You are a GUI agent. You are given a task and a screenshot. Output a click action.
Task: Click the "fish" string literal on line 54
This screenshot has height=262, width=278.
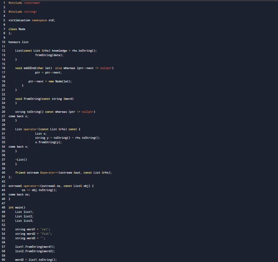(x=45, y=233)
